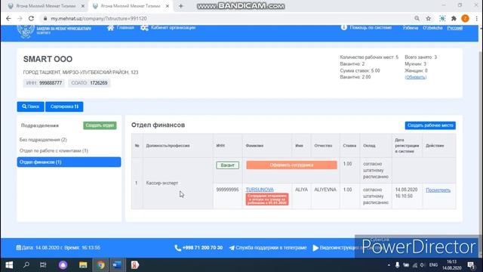Screen dimensions: 483x272
Task: Open notification center icon
Action: [471, 265]
